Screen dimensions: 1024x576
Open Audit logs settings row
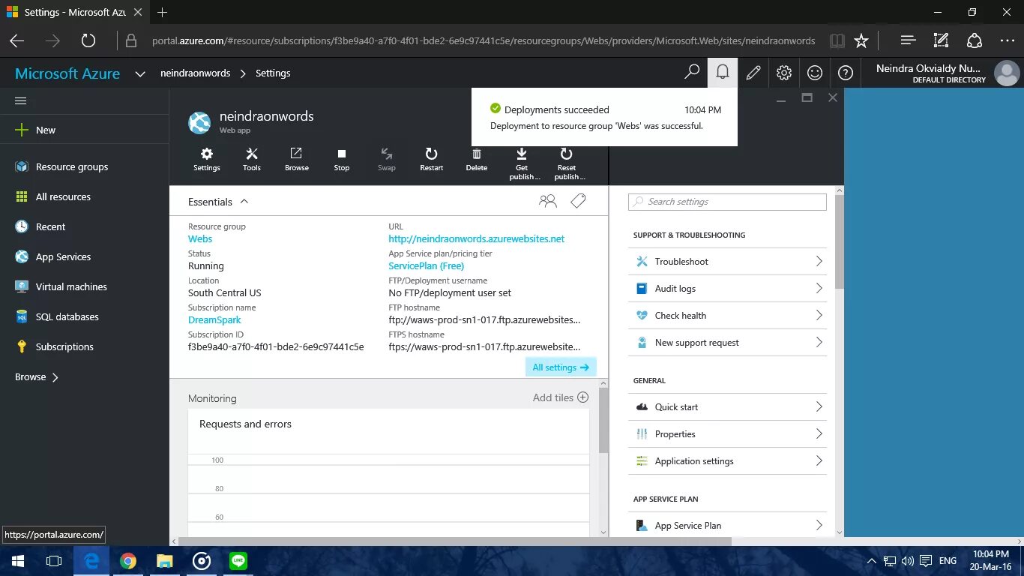point(727,289)
